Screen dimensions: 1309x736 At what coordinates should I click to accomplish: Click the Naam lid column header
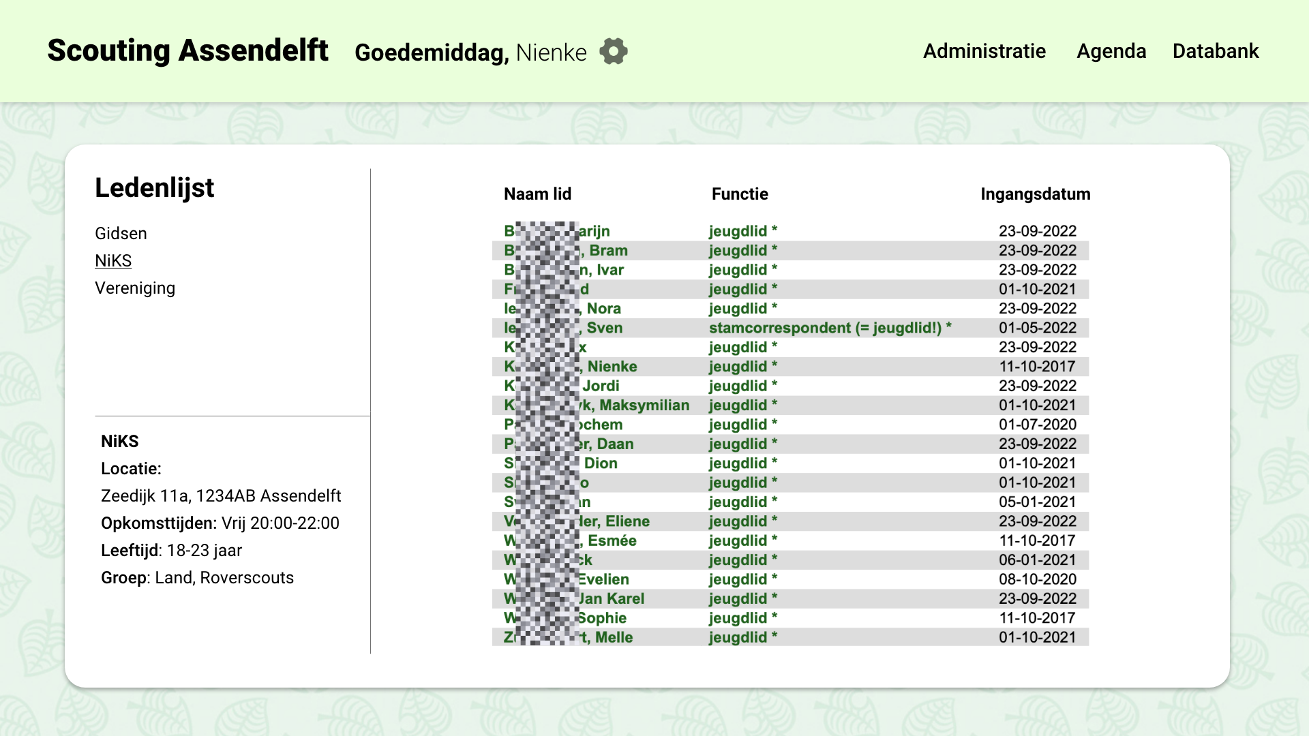point(537,194)
